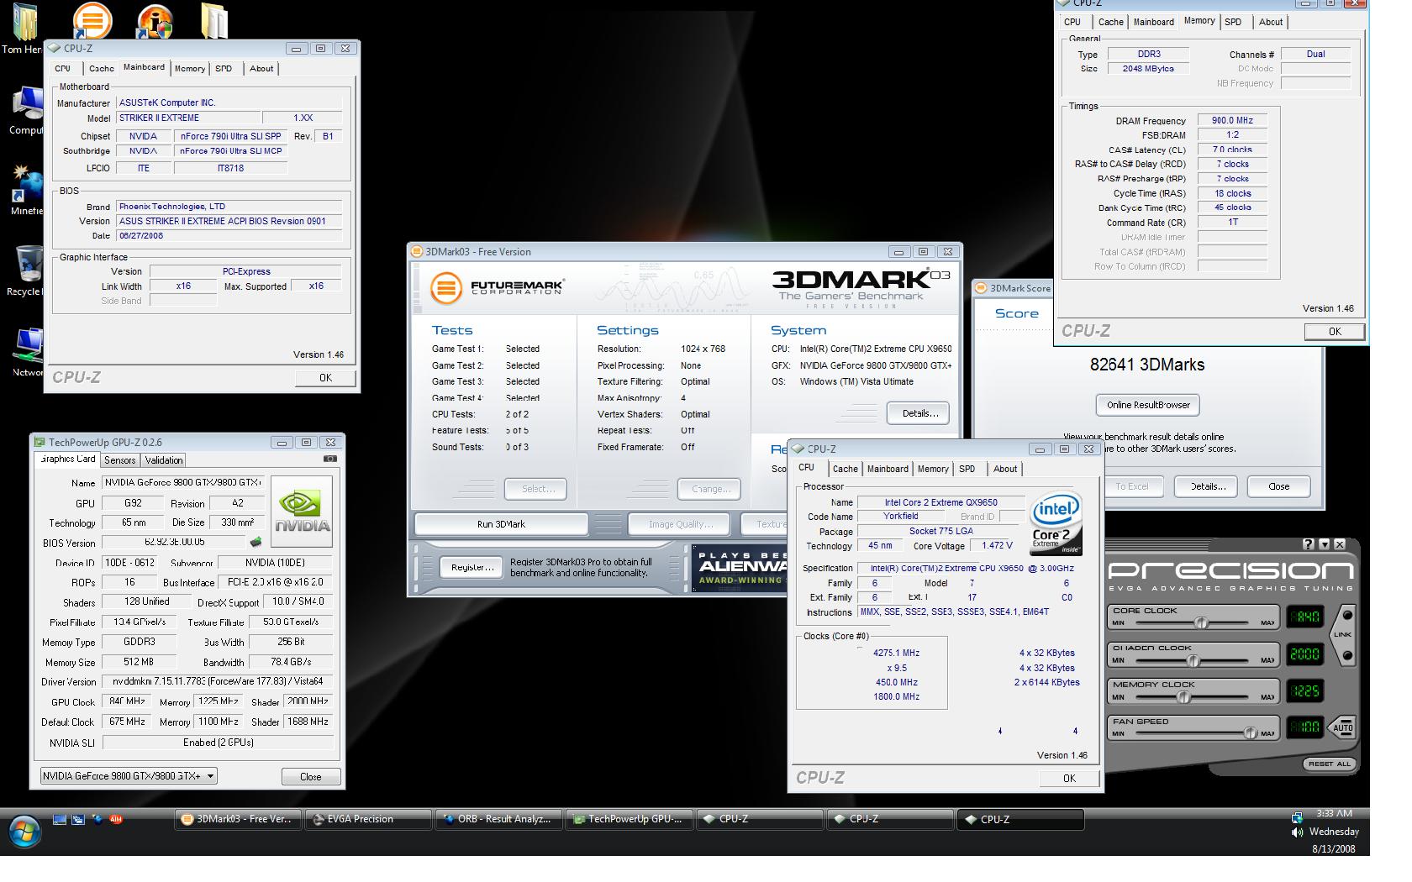
Task: Open the Mainboard tab in the processor CPU-Z window
Action: [888, 469]
